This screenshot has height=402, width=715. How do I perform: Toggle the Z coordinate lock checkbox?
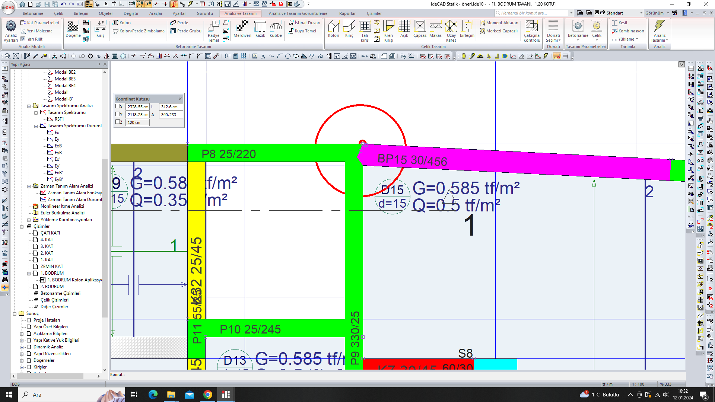pyautogui.click(x=118, y=122)
